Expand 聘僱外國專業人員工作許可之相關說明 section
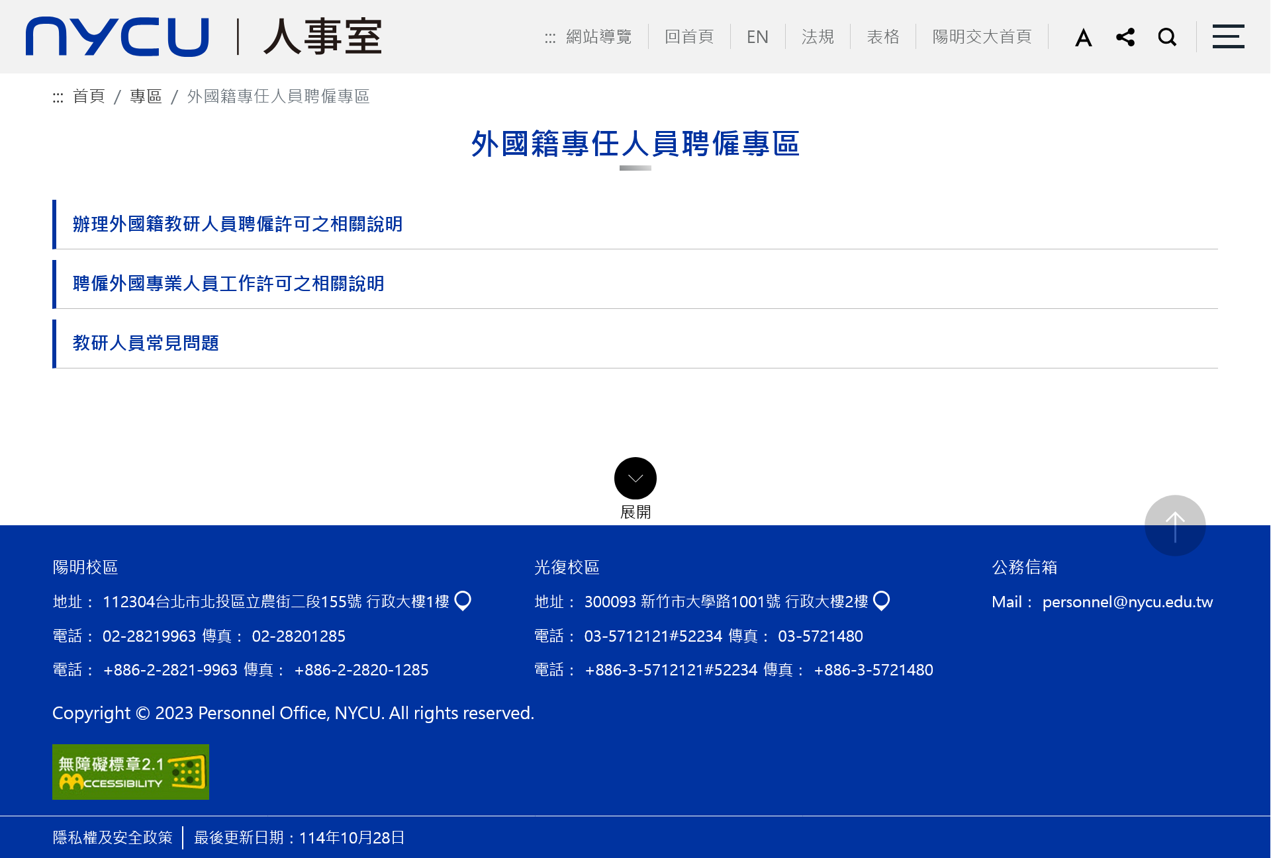This screenshot has height=858, width=1271. (228, 284)
